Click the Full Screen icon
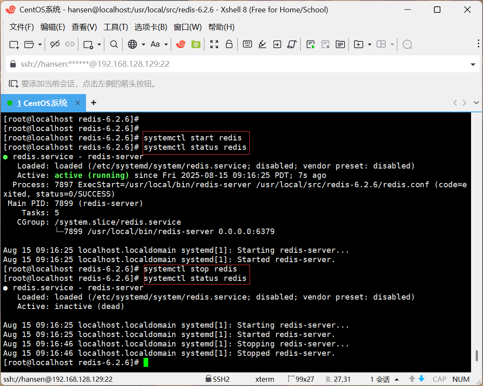Image resolution: width=483 pixels, height=386 pixels. 214,44
